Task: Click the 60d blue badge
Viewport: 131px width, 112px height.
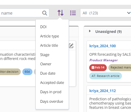Action: click(x=27, y=72)
